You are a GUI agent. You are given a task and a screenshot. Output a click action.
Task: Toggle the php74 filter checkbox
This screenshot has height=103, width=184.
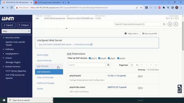[90, 58]
